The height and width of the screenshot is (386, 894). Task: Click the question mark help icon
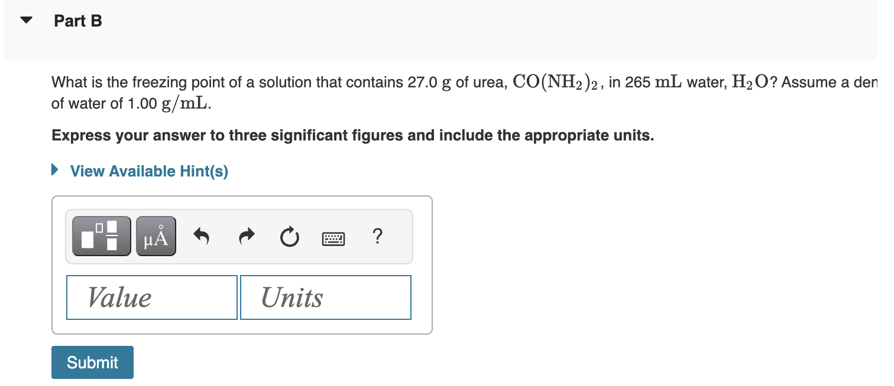pos(378,235)
